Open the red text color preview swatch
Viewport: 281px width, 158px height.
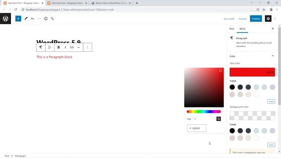[252, 72]
